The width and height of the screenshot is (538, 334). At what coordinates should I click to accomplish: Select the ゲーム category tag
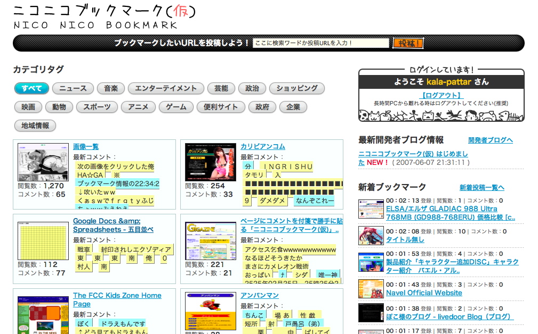point(176,107)
